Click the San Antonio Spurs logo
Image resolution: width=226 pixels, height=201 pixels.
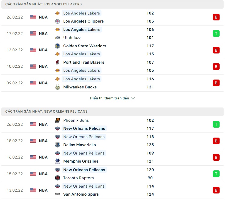pyautogui.click(x=57, y=194)
